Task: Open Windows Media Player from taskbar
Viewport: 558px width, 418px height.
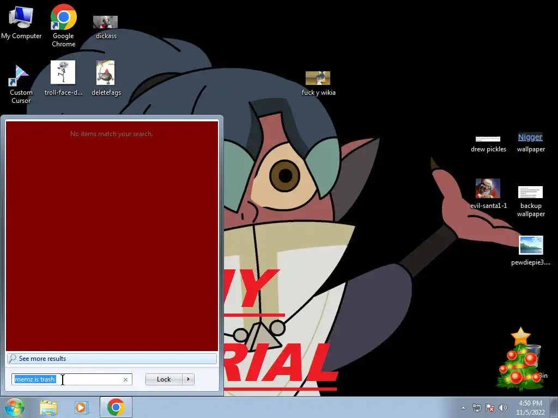Action: [81, 407]
